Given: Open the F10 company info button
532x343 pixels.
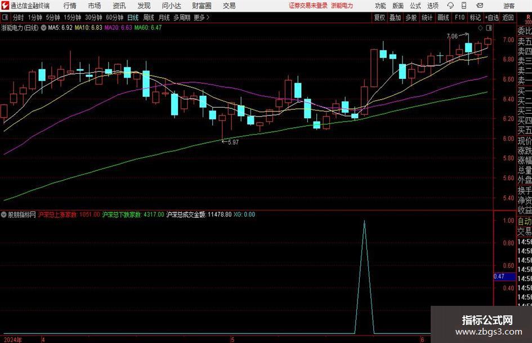Looking at the screenshot, I should 460,17.
